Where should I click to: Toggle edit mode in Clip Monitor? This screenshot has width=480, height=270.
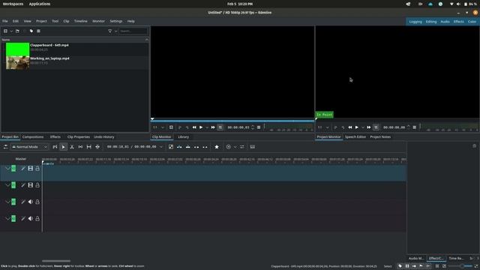coord(220,127)
